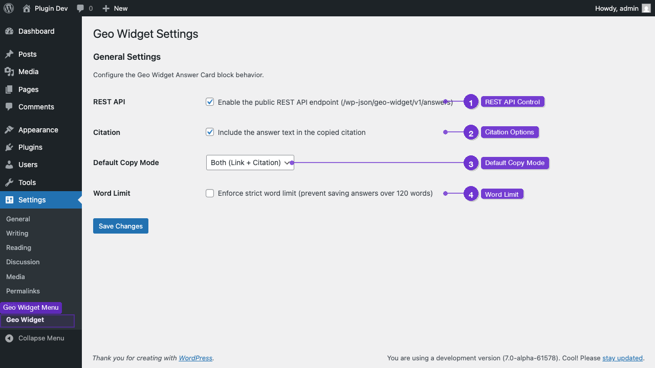Open the Default Copy Mode dropdown
This screenshot has width=655, height=368.
250,163
